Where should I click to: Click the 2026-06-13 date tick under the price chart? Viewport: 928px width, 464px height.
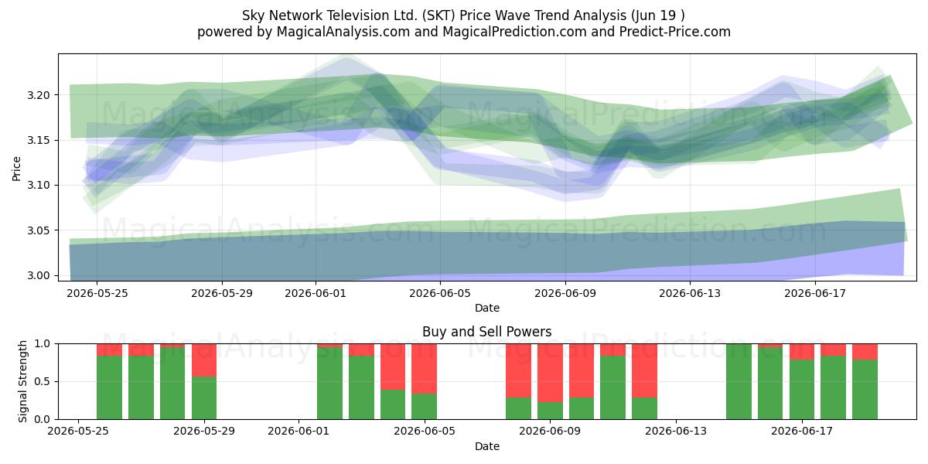[691, 293]
